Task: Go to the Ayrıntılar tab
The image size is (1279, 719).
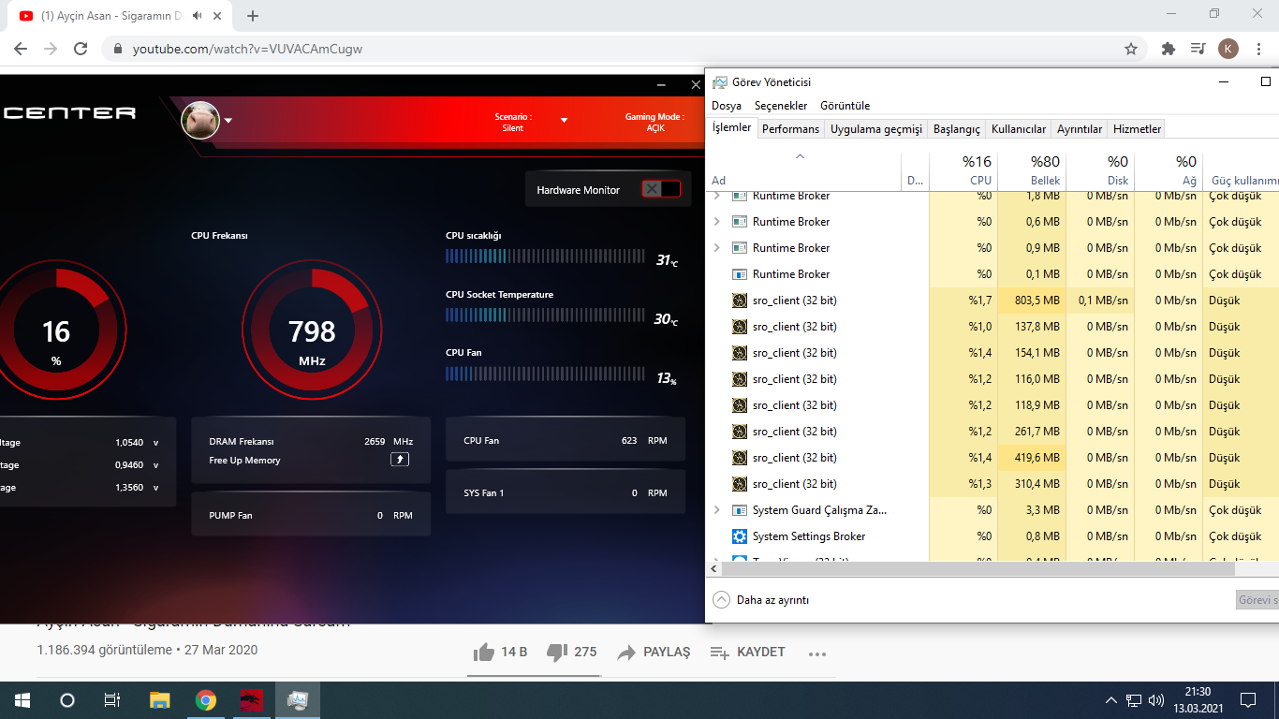Action: 1080,129
